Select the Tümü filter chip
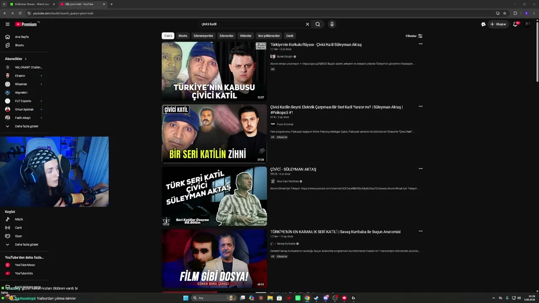Screen dimensions: 539x303 click(x=168, y=36)
